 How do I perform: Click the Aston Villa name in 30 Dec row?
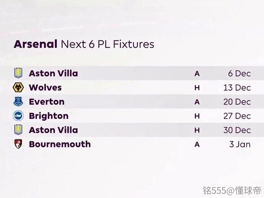tap(53, 130)
